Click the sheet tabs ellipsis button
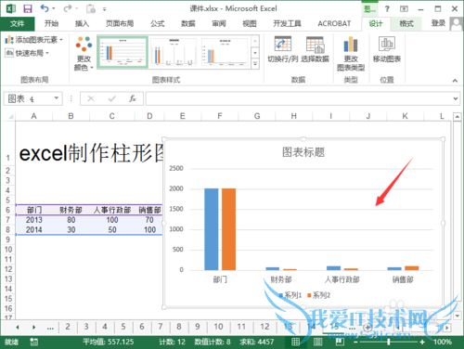 coord(50,328)
